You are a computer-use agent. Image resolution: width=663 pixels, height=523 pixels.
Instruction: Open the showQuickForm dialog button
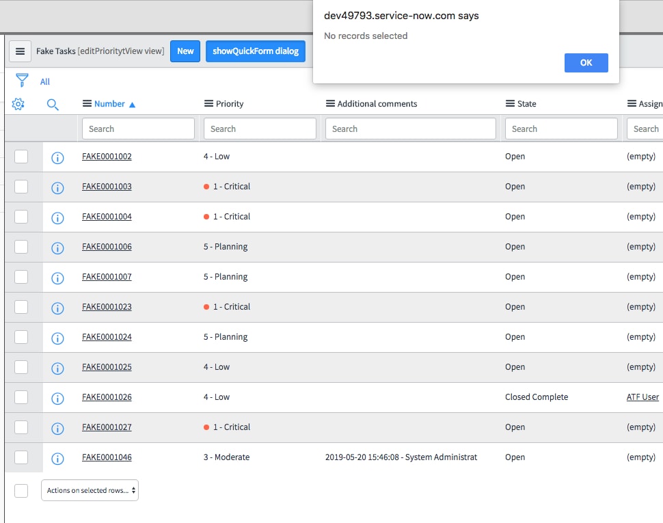pyautogui.click(x=255, y=51)
